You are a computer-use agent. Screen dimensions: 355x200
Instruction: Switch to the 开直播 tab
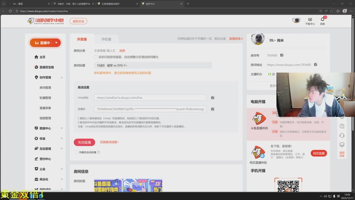point(82,39)
